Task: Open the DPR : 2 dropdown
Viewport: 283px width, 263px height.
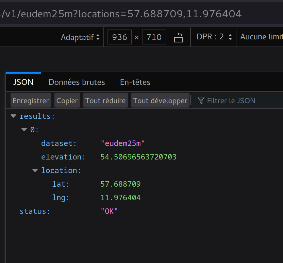Action: [x=214, y=37]
